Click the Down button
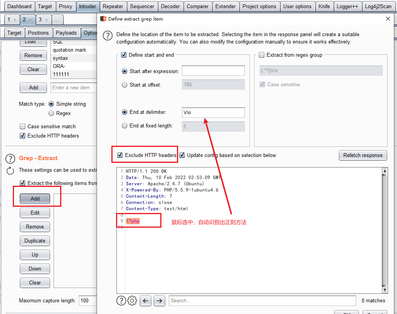397x314 pixels. point(35,269)
